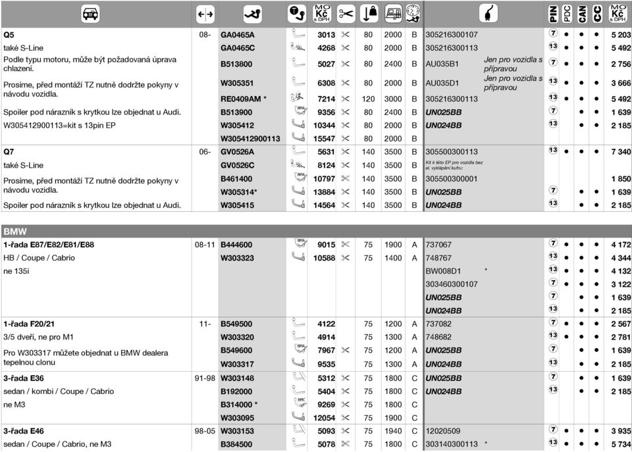Screen dimensions: 632x452
Task: Click the CC column header icon
Action: coord(597,14)
